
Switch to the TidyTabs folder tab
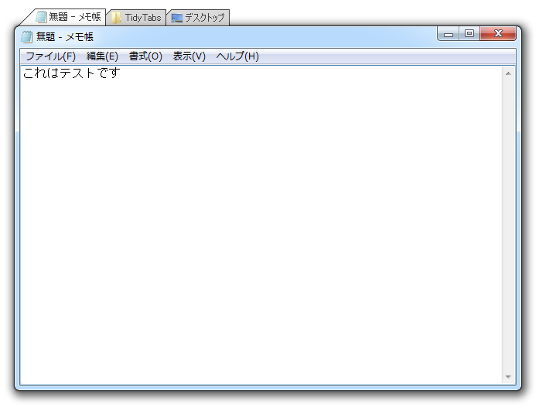pyautogui.click(x=137, y=18)
